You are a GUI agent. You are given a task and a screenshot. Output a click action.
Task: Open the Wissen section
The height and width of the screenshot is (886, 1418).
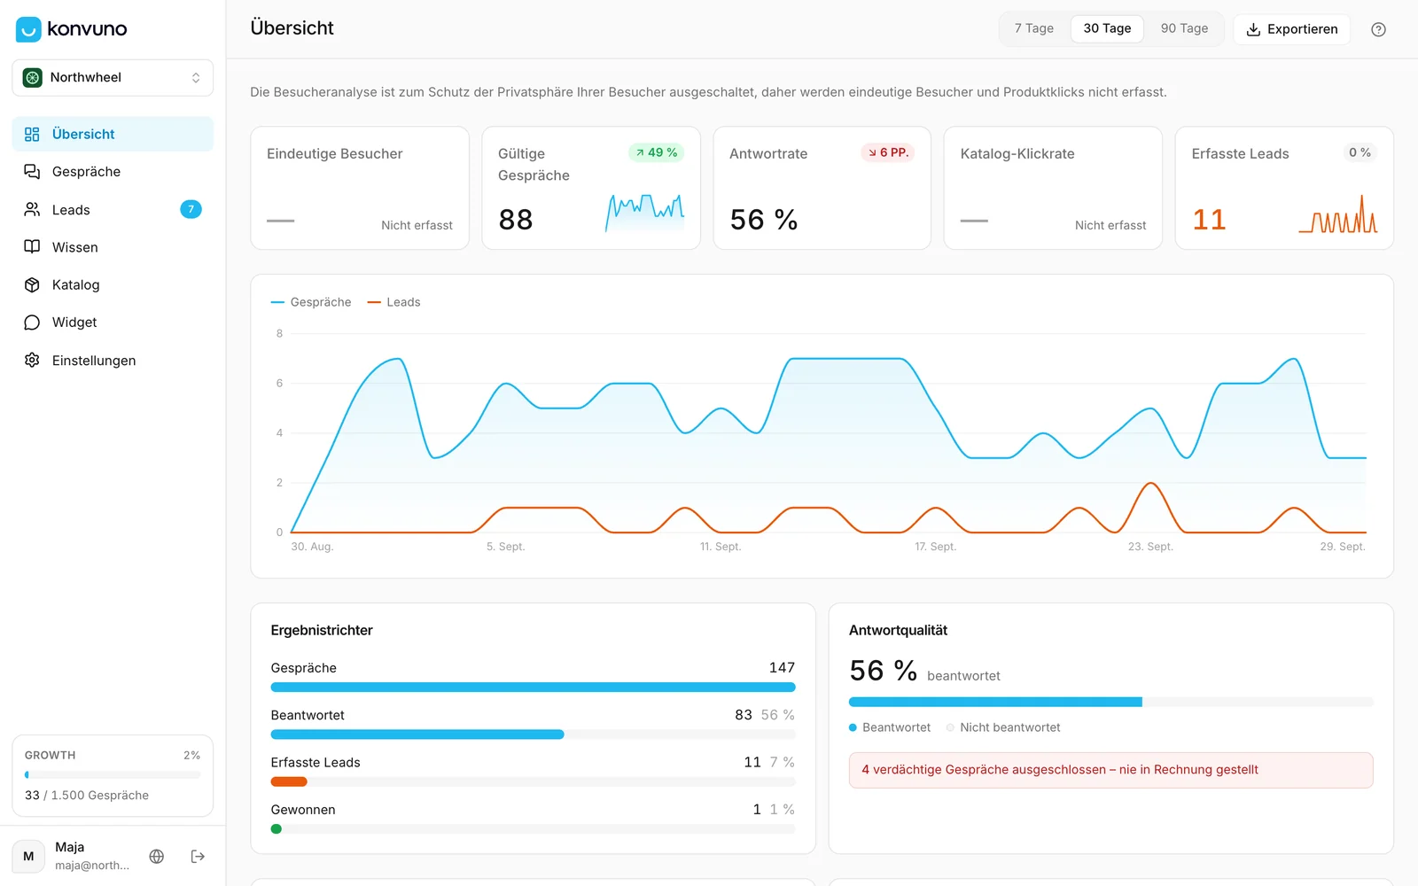tap(113, 247)
